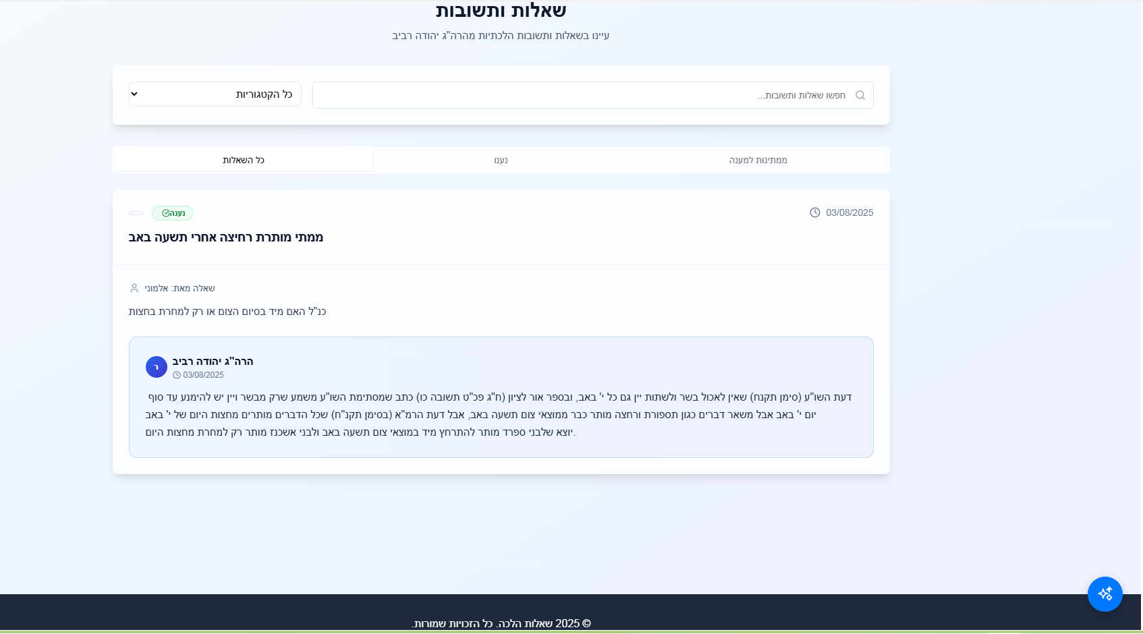The height and width of the screenshot is (634, 1143).
Task: Switch to the 'כל השאלות' tab
Action: point(244,160)
